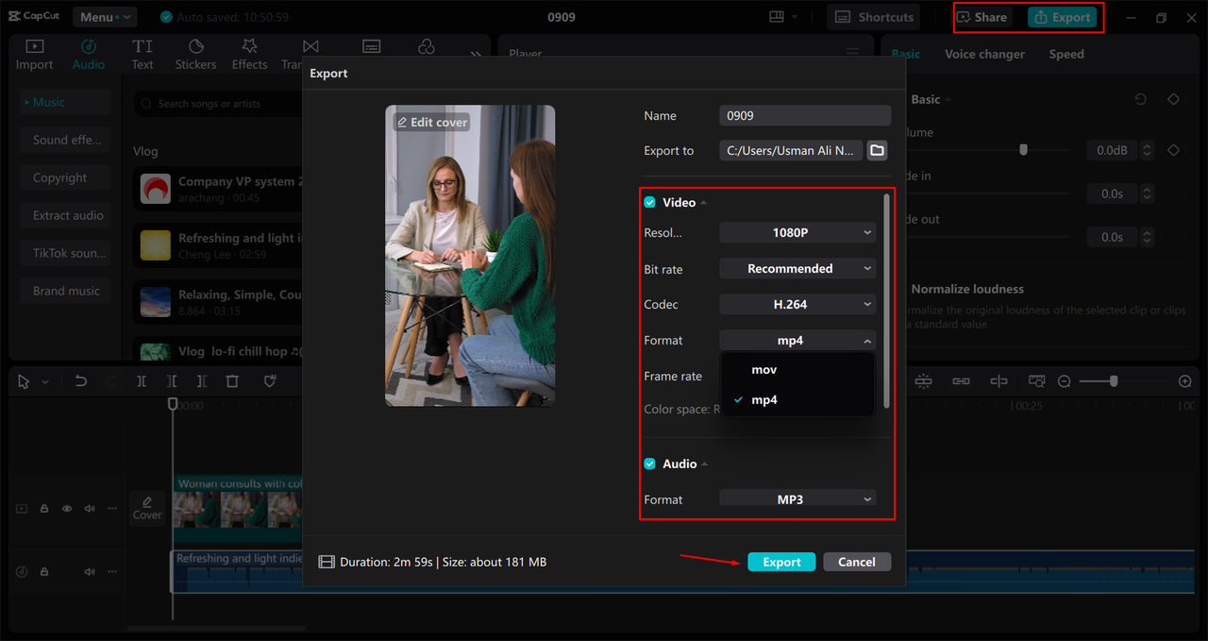Toggle main track magnet snapping icon

coord(923,381)
